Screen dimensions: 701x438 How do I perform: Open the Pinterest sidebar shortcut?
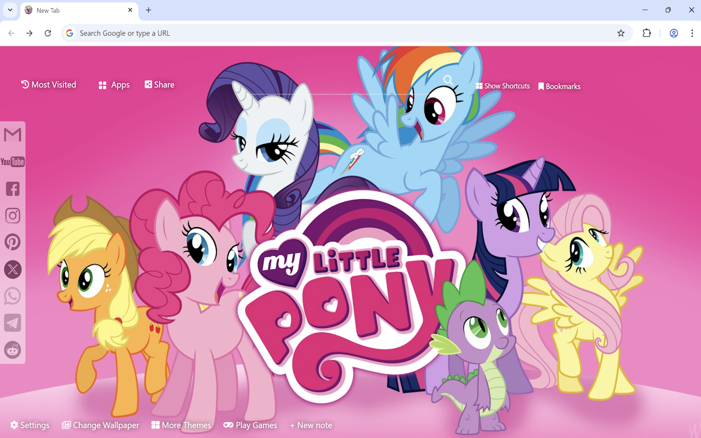(x=13, y=242)
